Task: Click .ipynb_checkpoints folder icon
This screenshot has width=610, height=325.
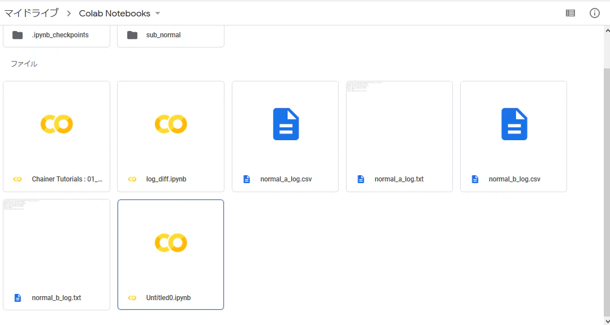Action: (18, 35)
